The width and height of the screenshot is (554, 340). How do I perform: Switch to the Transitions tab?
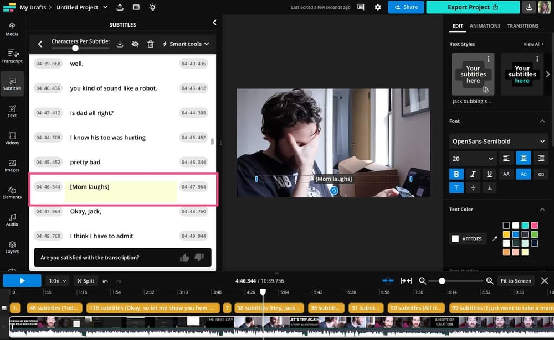coord(522,25)
